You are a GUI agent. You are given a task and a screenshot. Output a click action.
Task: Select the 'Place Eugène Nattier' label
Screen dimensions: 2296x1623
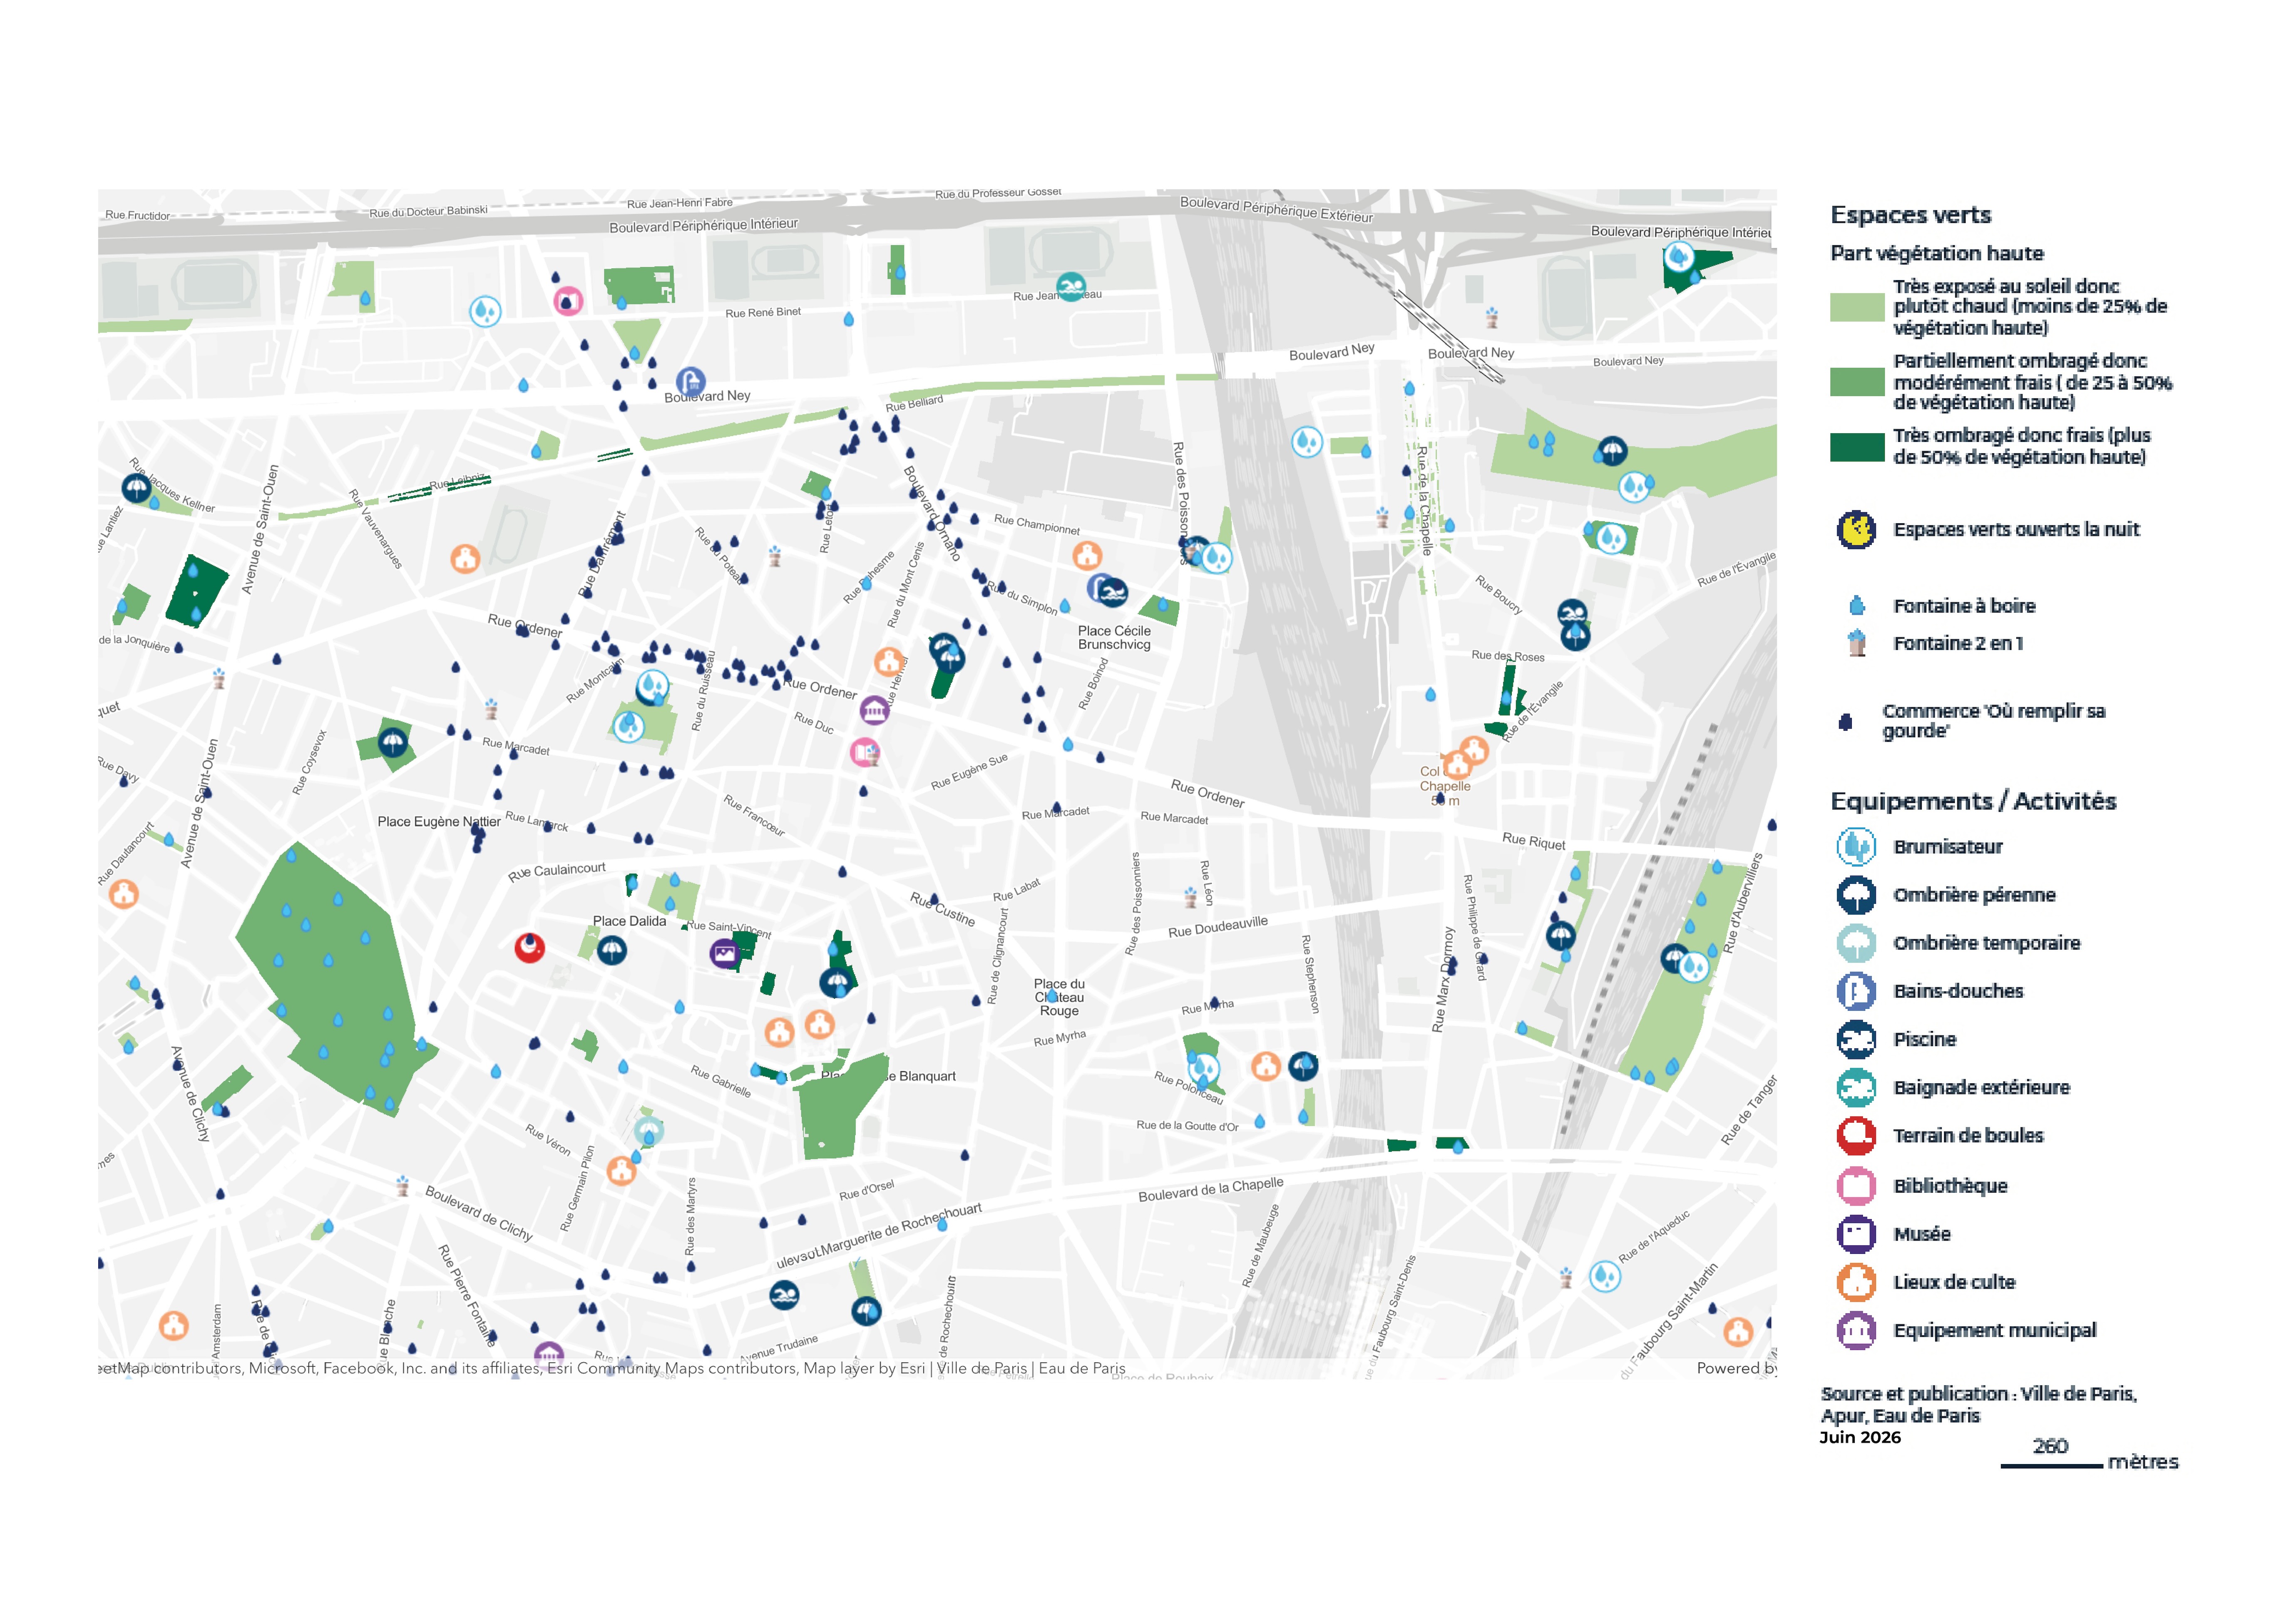pyautogui.click(x=439, y=822)
